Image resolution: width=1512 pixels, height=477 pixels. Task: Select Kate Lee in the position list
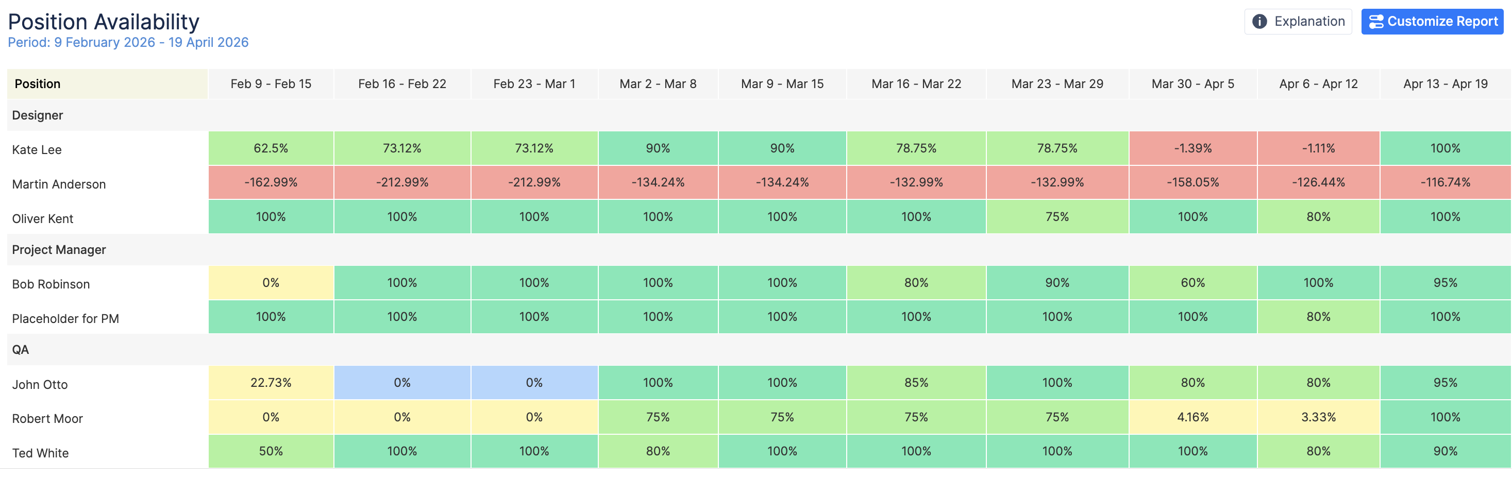[37, 149]
